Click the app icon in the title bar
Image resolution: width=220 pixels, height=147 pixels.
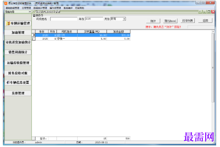(x=6, y=3)
